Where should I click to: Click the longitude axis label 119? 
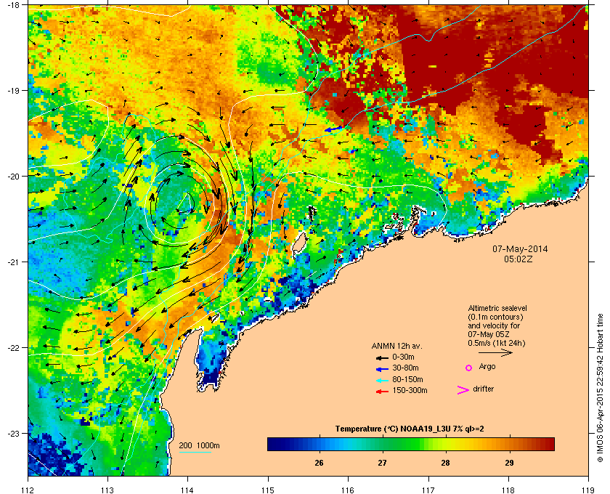[x=588, y=490]
